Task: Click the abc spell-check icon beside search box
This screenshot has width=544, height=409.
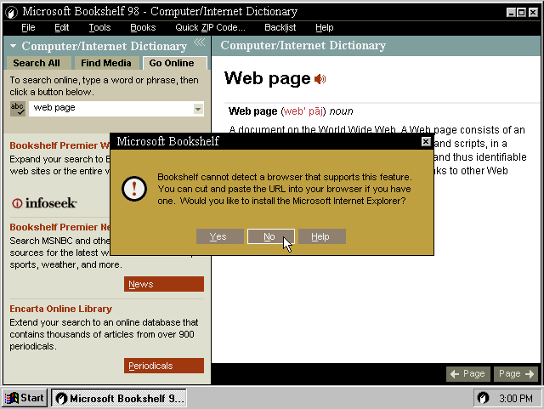Action: coord(18,108)
